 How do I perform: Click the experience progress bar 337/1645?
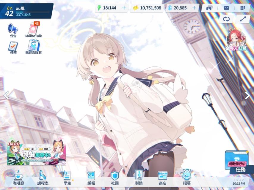[x=32, y=12]
